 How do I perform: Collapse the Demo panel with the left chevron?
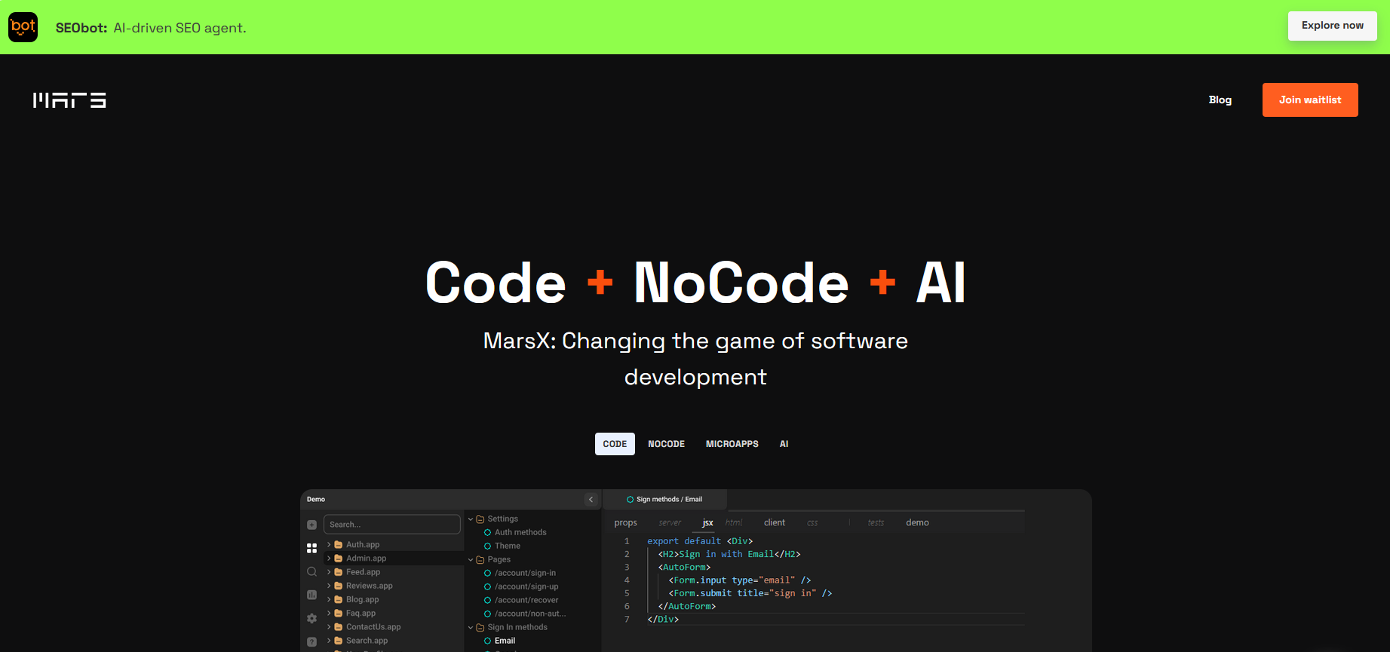(x=591, y=499)
